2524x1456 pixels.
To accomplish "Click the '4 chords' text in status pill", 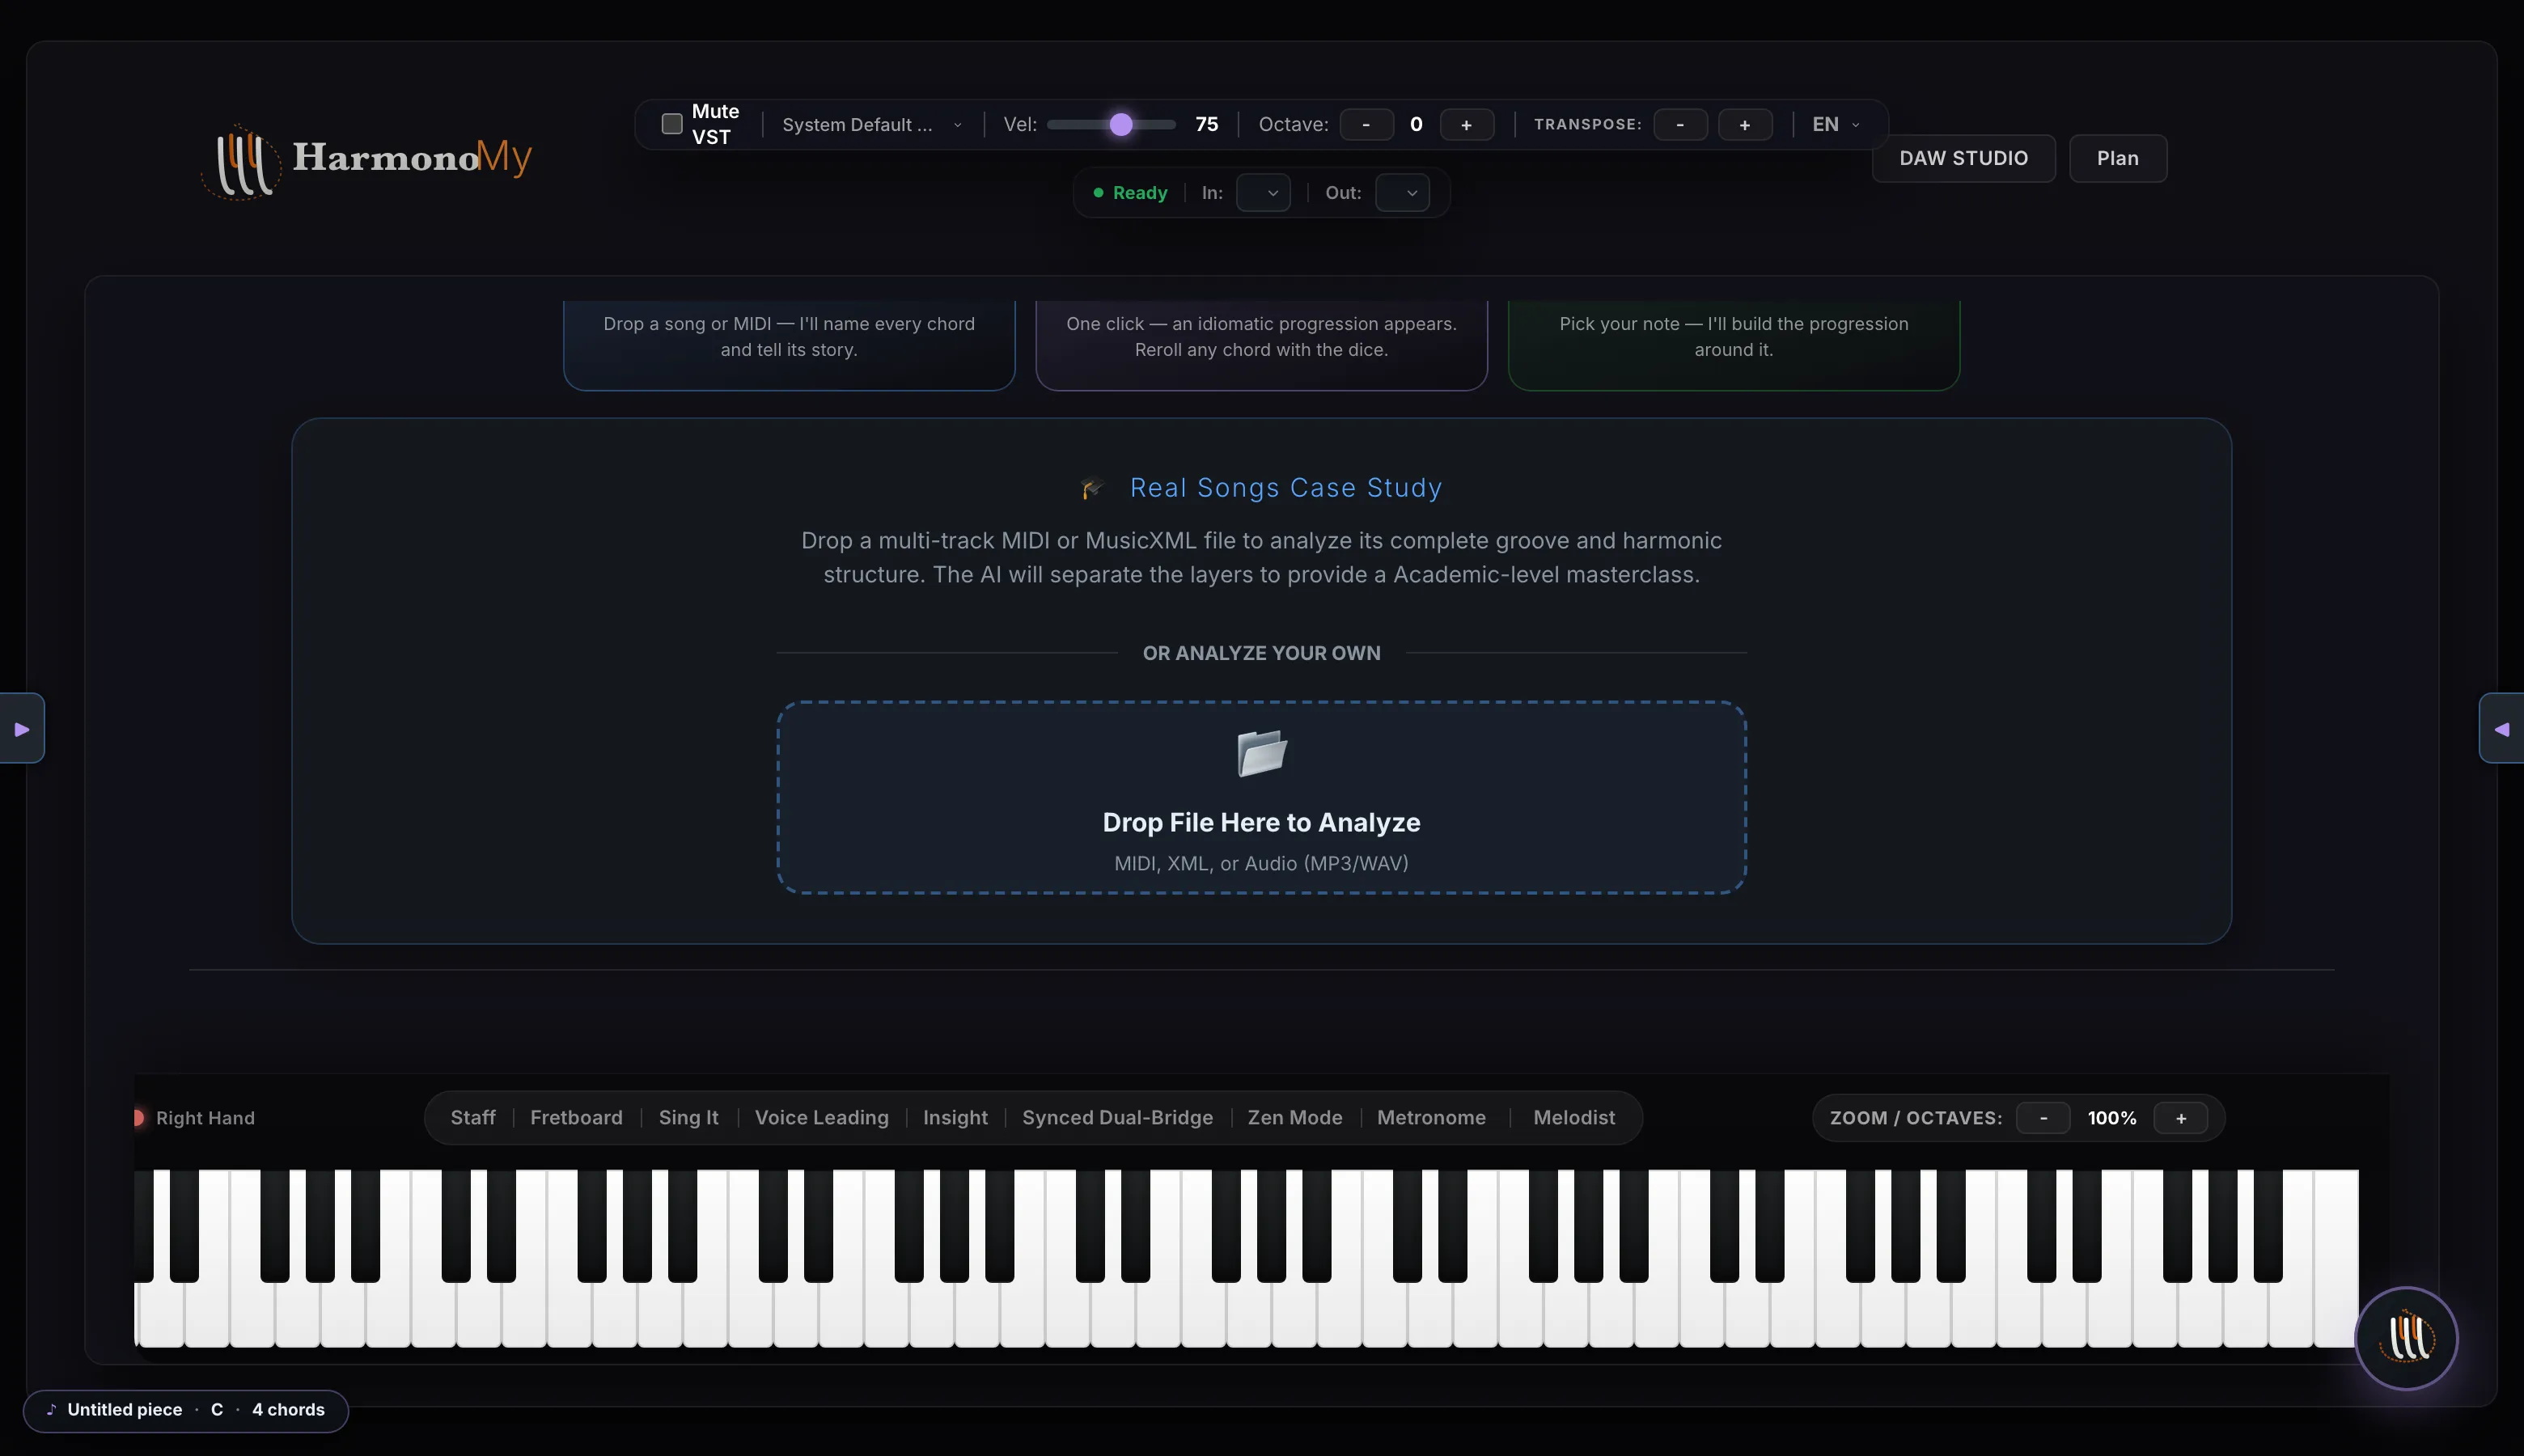I will 288,1410.
